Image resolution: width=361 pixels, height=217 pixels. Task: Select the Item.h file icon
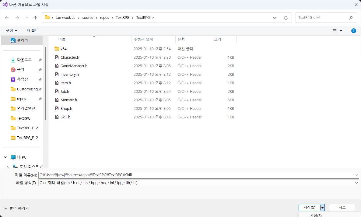(x=57, y=83)
